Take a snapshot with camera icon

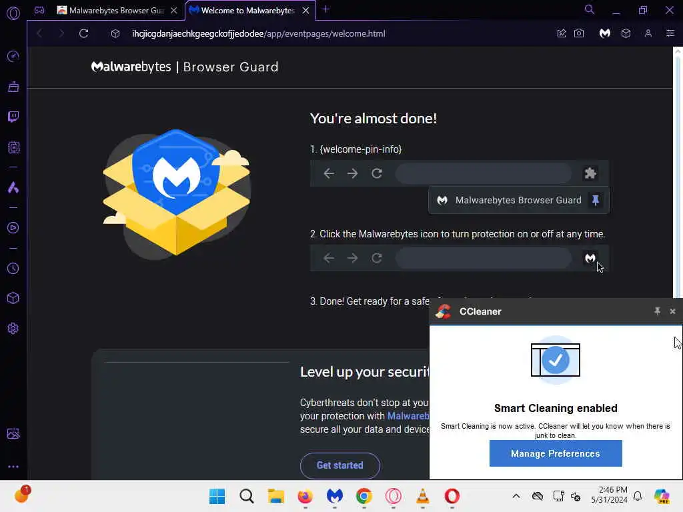click(579, 33)
